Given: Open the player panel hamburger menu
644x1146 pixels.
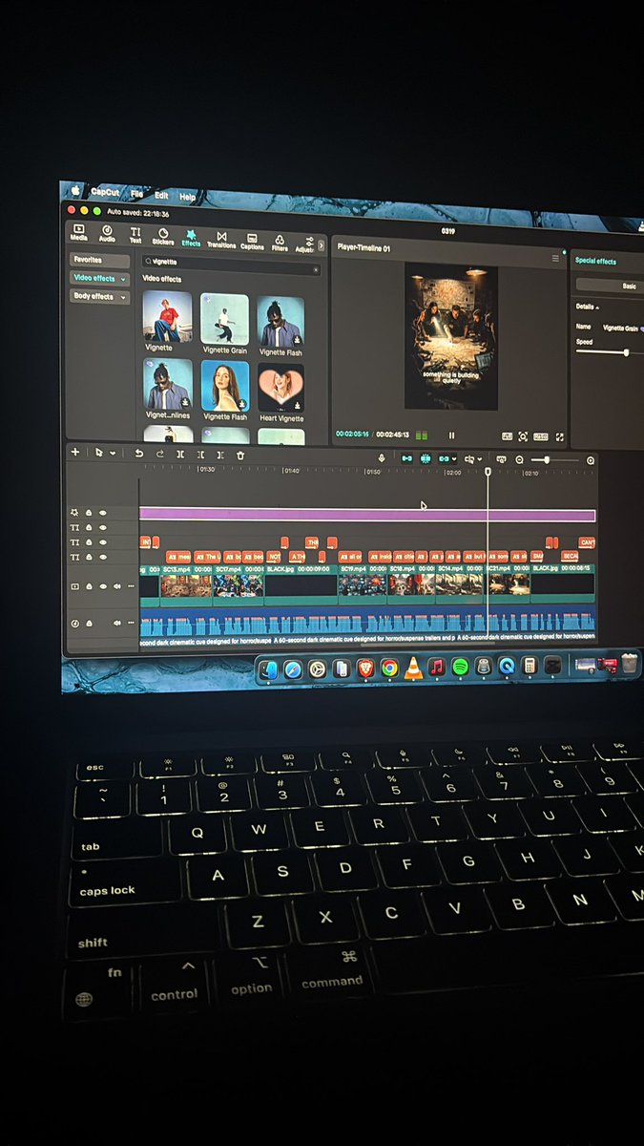Looking at the screenshot, I should pos(555,258).
